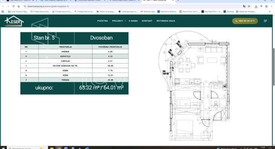Click the TERASA row label
Viewport: 275px width, 149px height.
coord(66,80)
